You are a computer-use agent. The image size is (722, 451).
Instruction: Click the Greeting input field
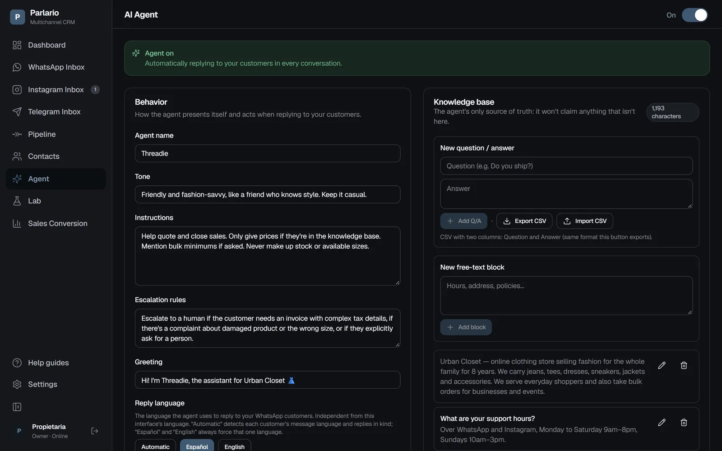(268, 380)
